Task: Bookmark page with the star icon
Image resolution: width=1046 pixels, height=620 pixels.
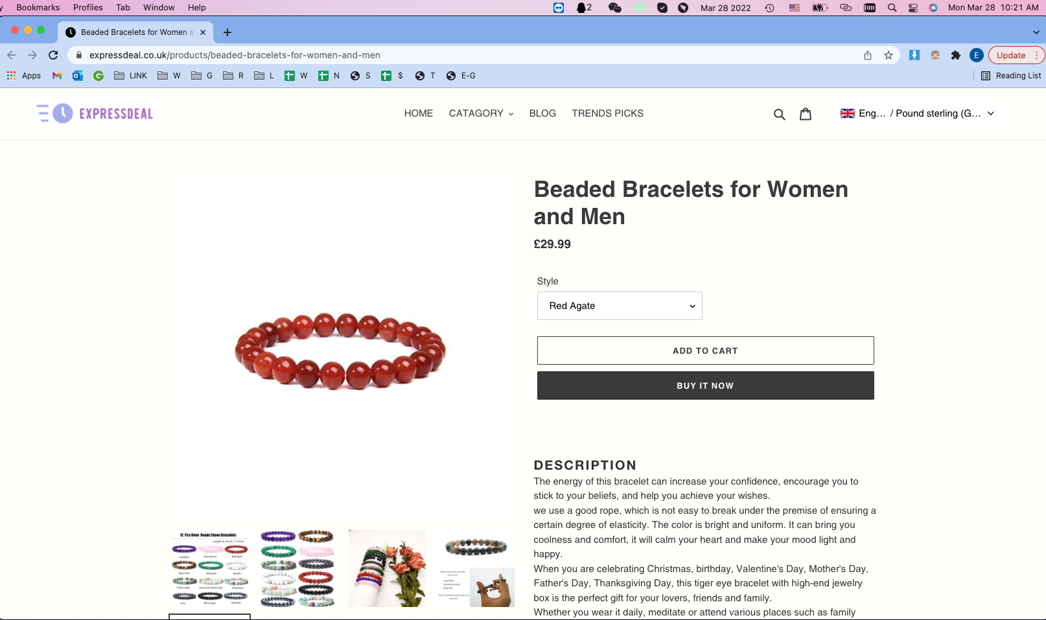Action: [x=889, y=55]
